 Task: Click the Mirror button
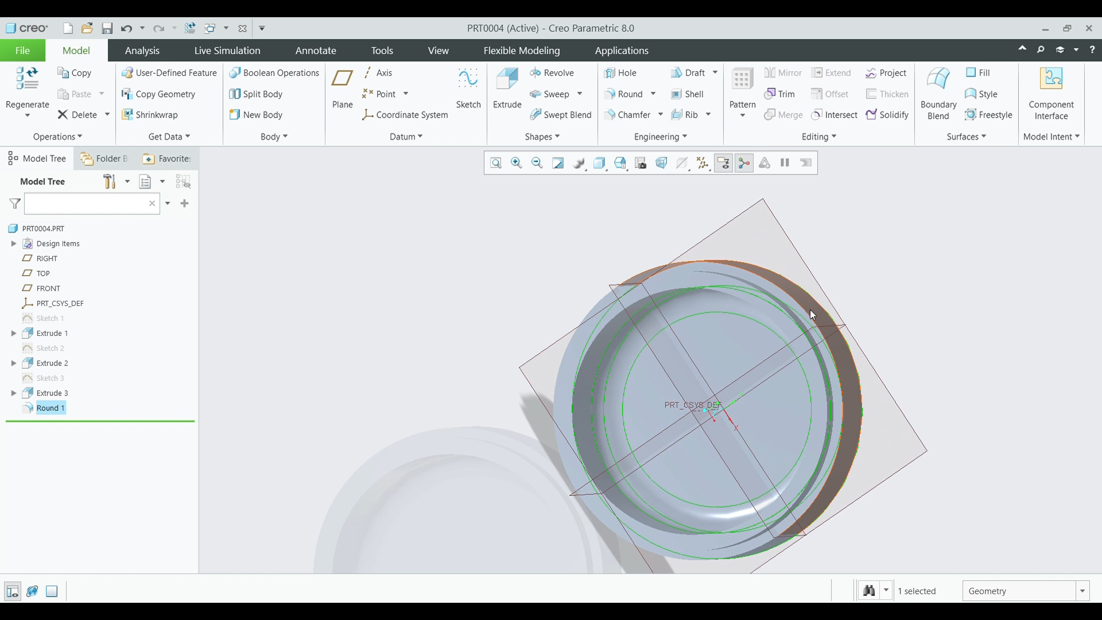[783, 73]
